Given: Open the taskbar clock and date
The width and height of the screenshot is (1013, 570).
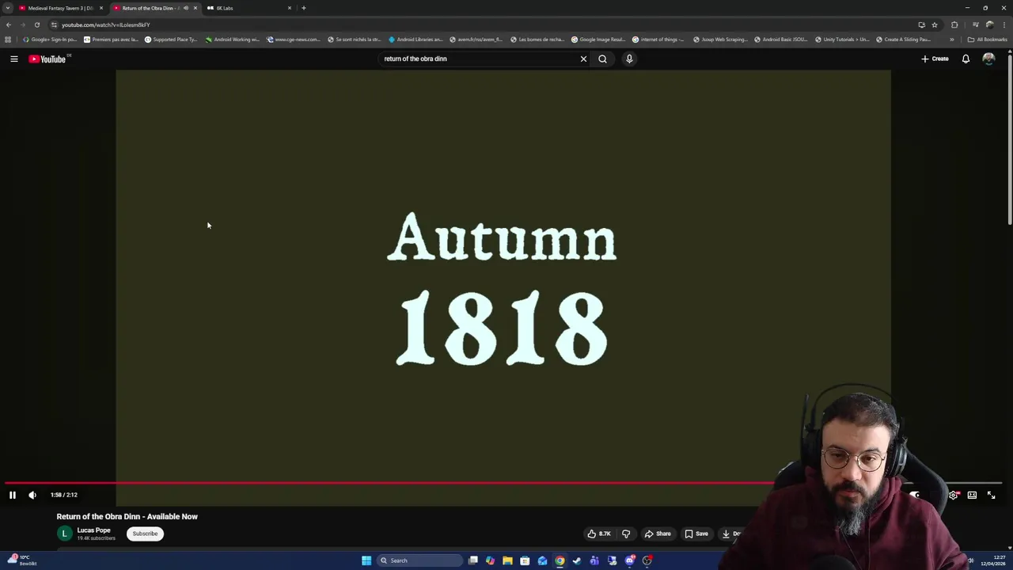Looking at the screenshot, I should point(993,560).
